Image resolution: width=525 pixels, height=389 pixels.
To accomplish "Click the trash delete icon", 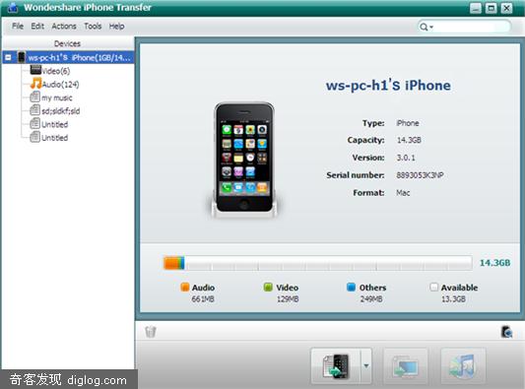I will tap(151, 332).
